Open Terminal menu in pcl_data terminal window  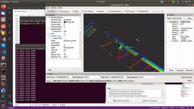[x=41, y=48]
